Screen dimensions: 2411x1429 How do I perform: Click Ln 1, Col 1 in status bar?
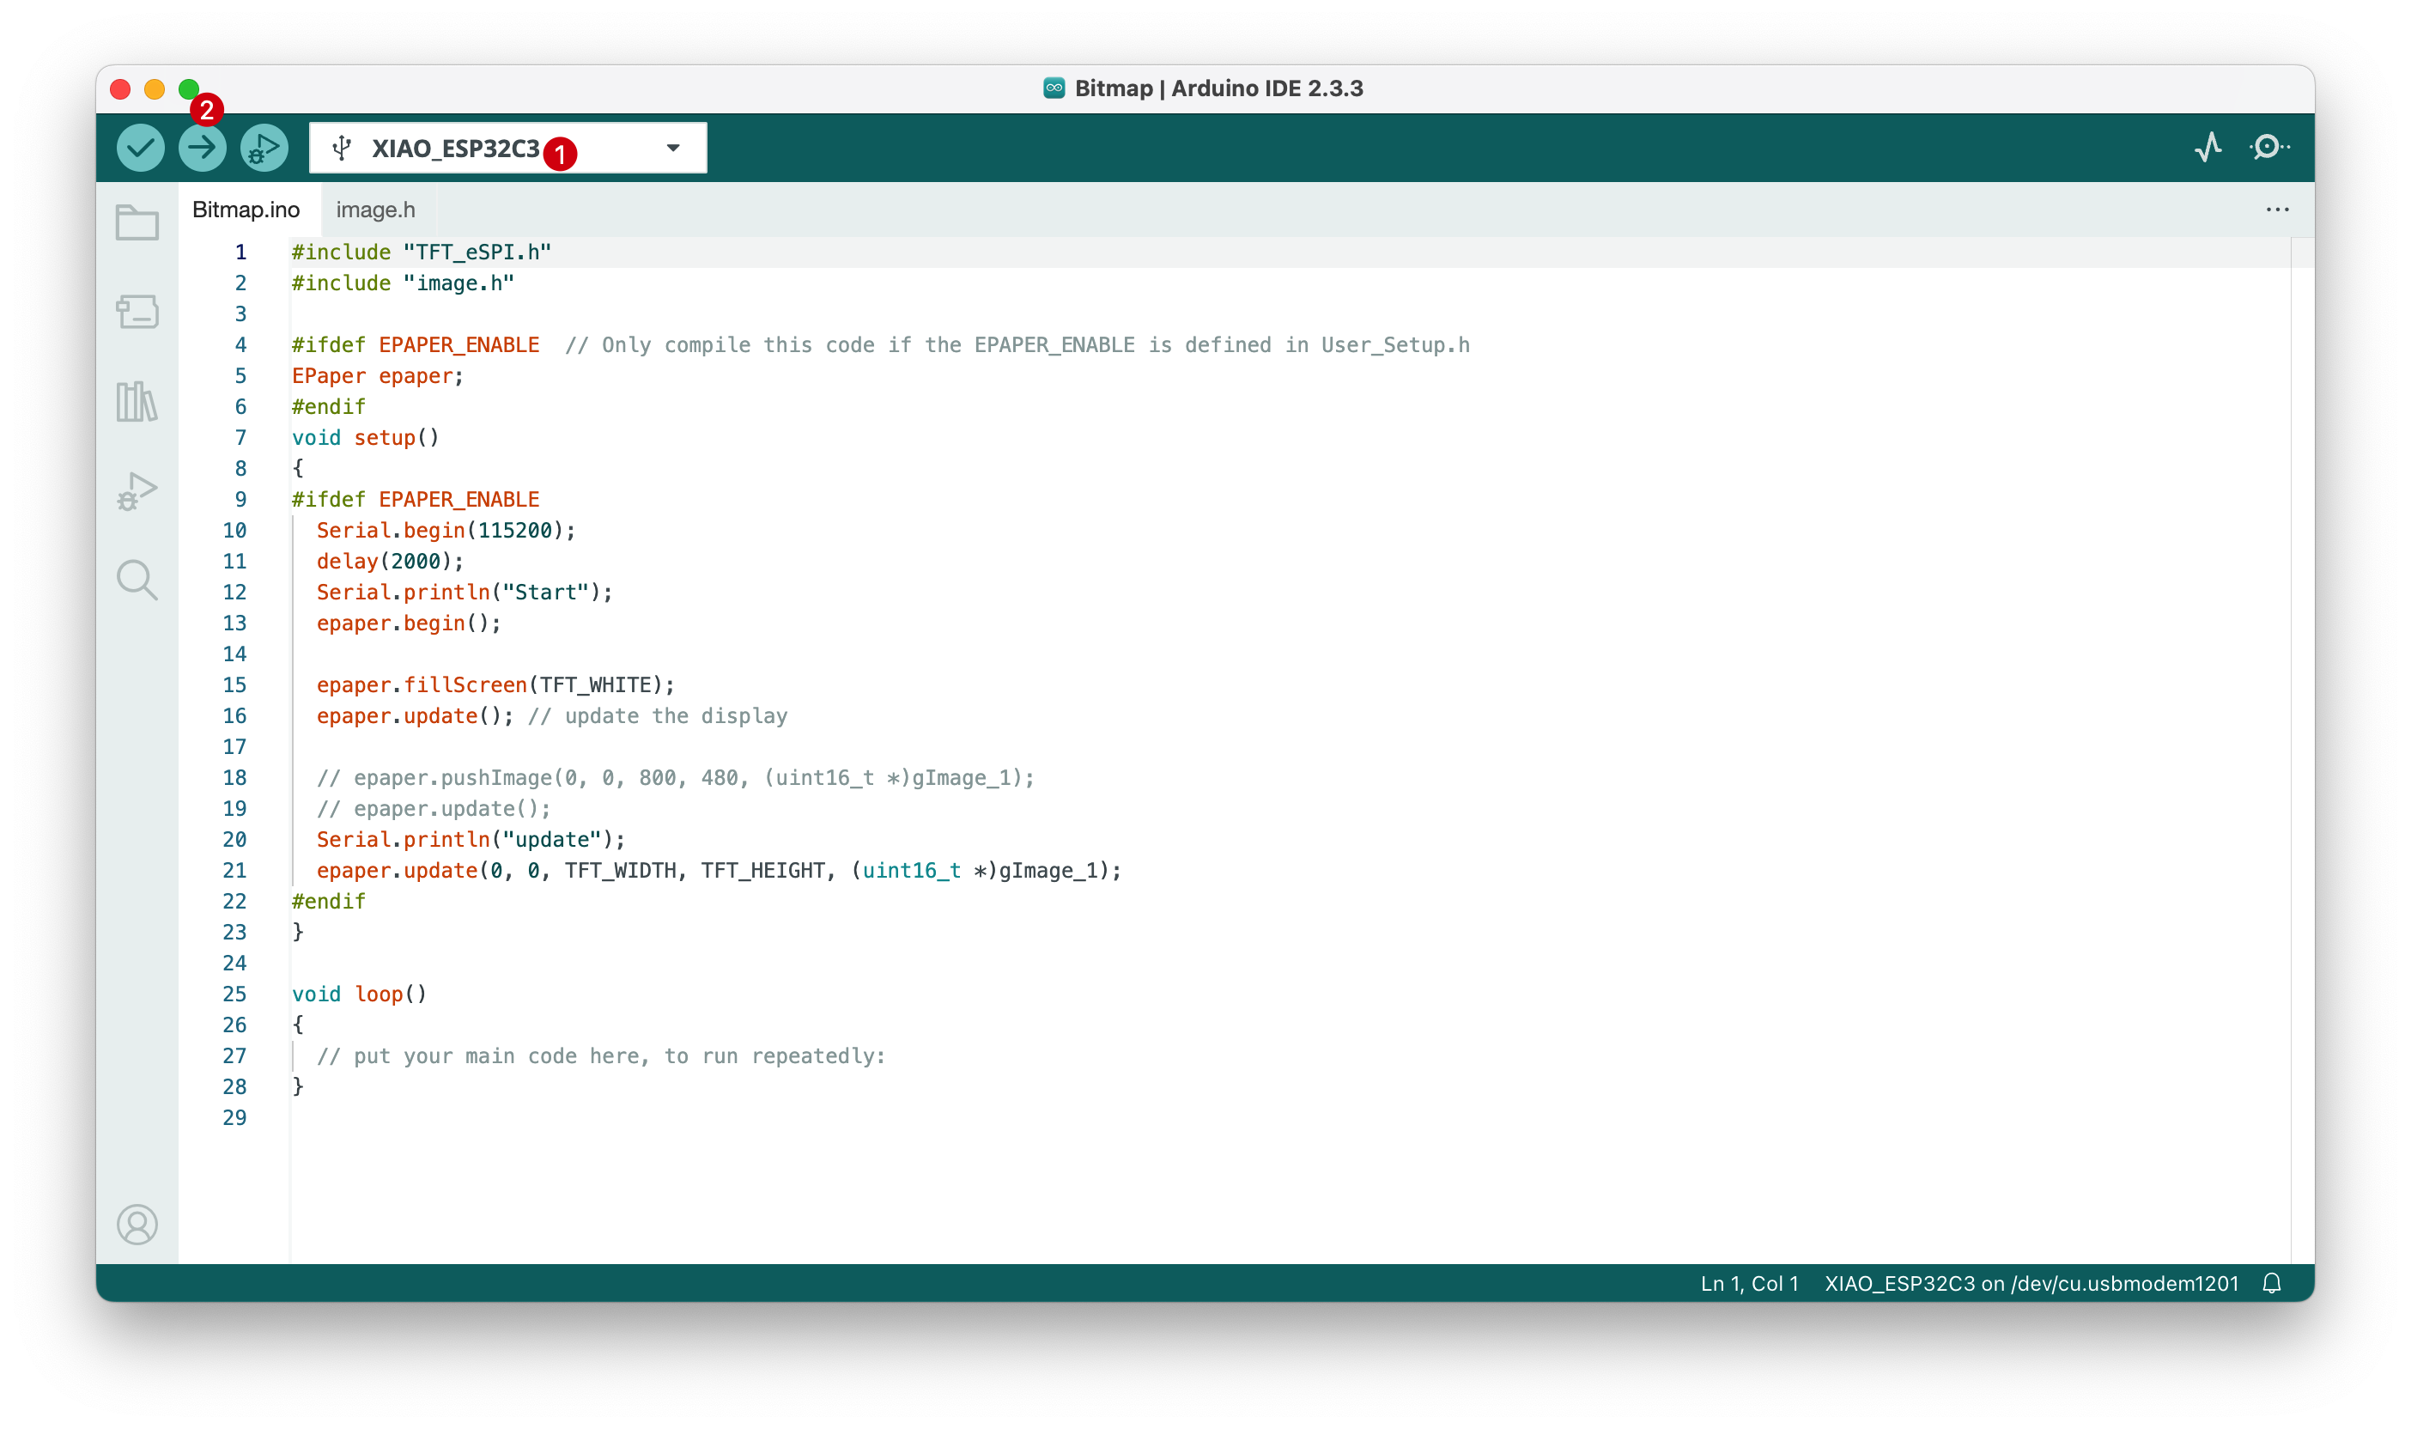(x=1749, y=1284)
